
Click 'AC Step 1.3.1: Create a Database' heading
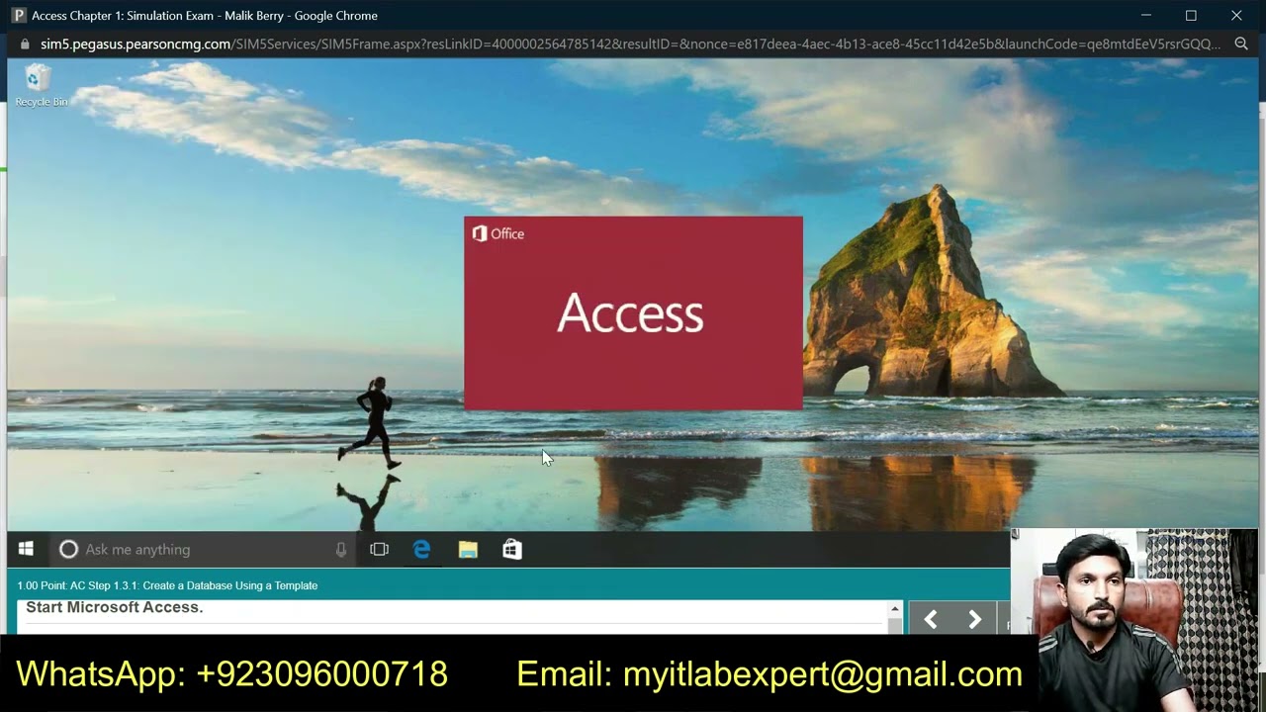click(166, 585)
